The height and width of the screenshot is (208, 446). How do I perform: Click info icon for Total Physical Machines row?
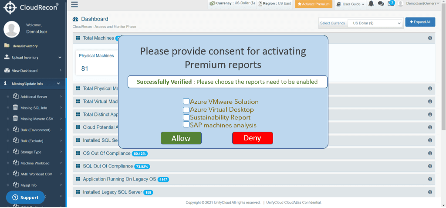(430, 89)
